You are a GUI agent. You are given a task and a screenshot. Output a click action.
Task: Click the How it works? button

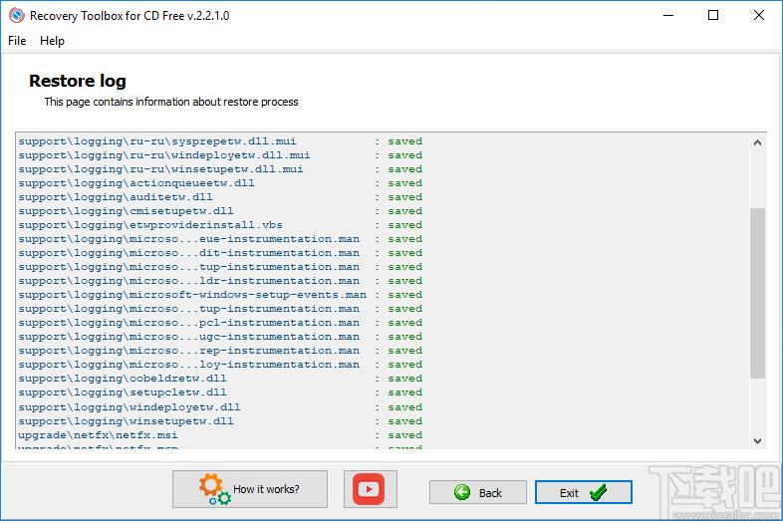(x=250, y=489)
